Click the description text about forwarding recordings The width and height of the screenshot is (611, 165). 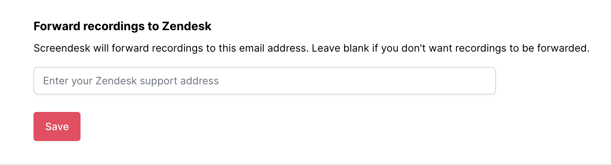point(311,48)
